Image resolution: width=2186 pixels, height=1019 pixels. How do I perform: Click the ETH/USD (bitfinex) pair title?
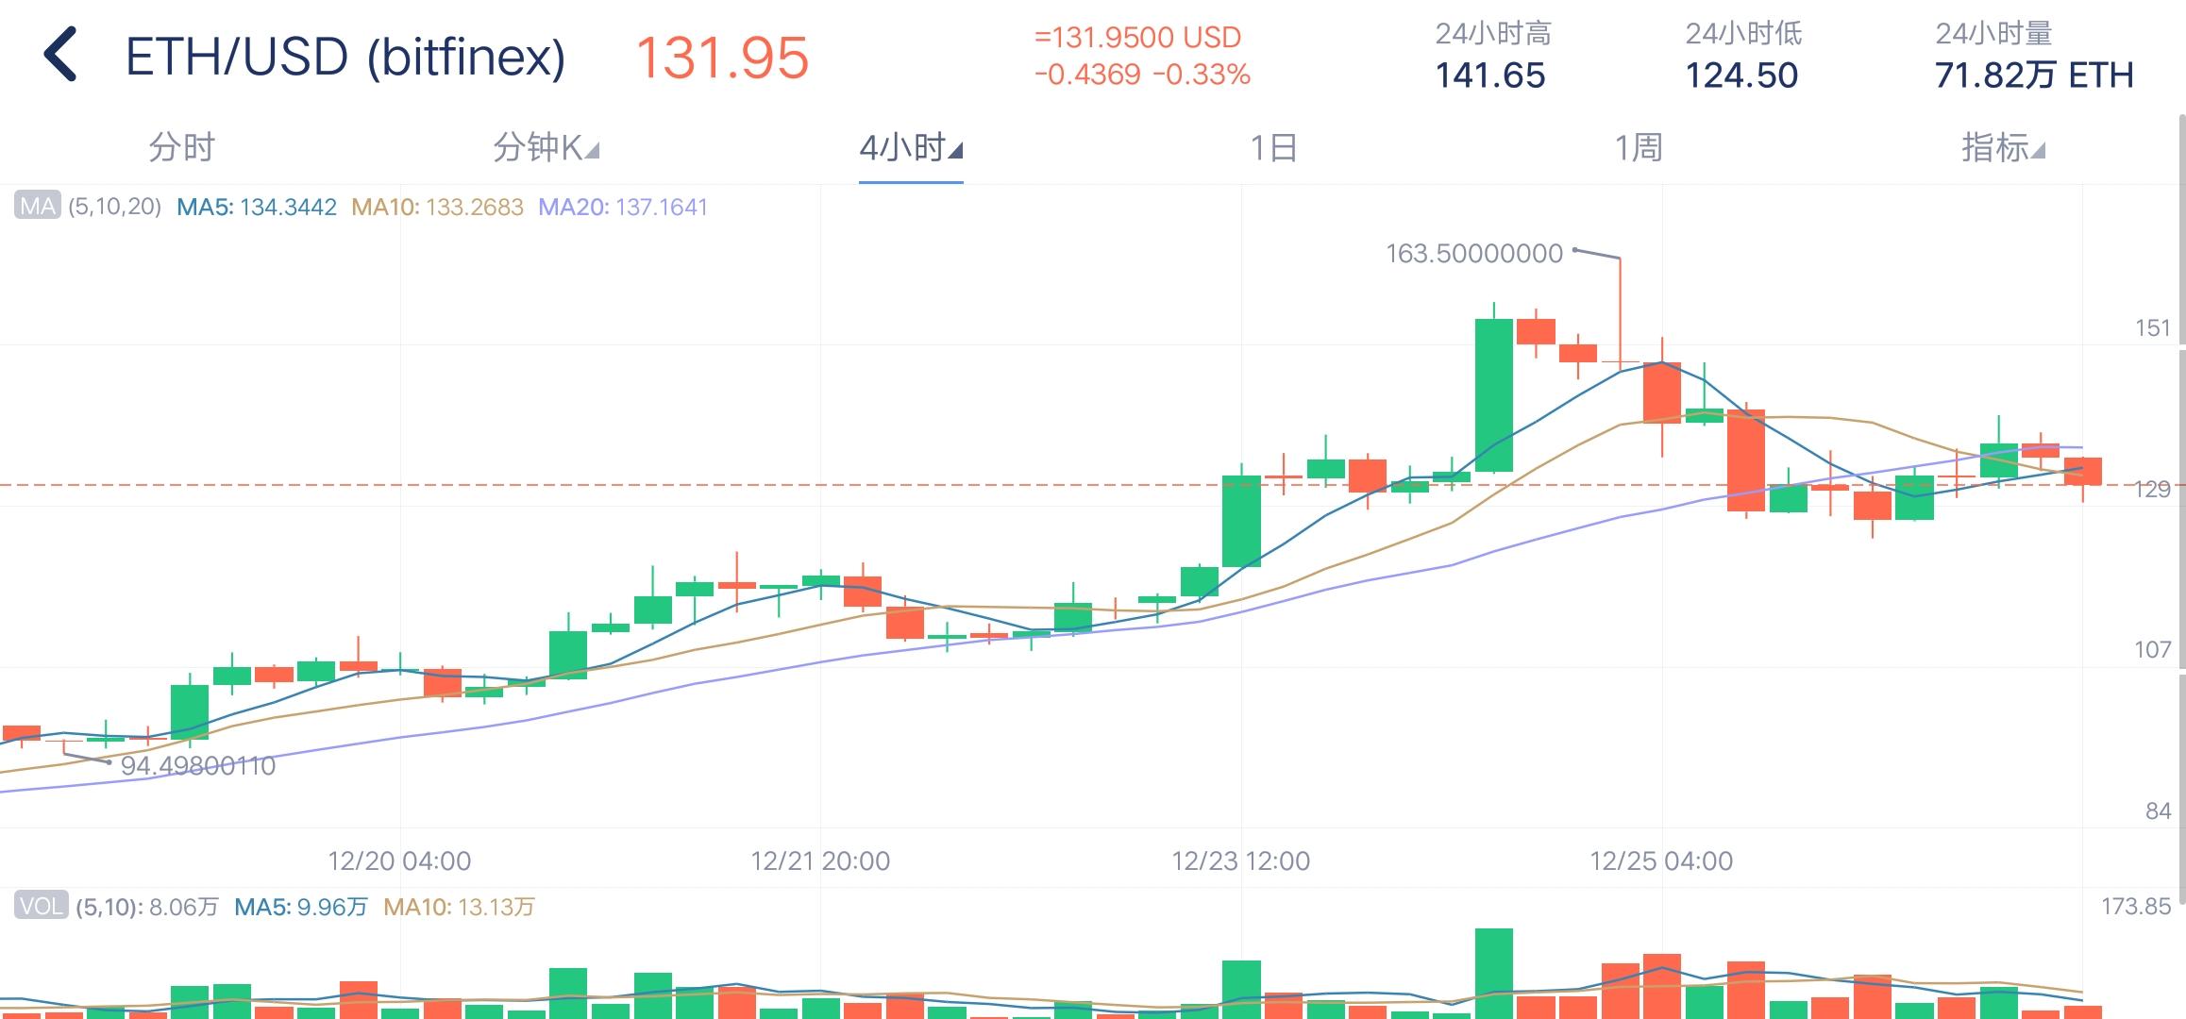click(345, 57)
